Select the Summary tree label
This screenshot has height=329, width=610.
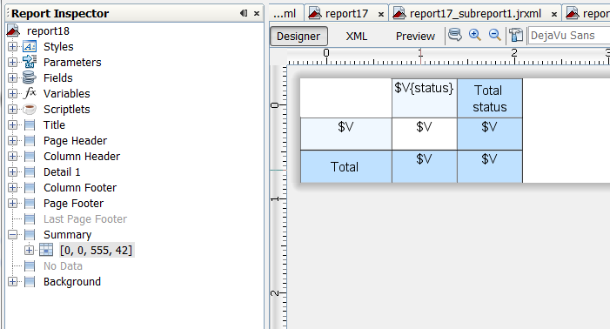67,234
